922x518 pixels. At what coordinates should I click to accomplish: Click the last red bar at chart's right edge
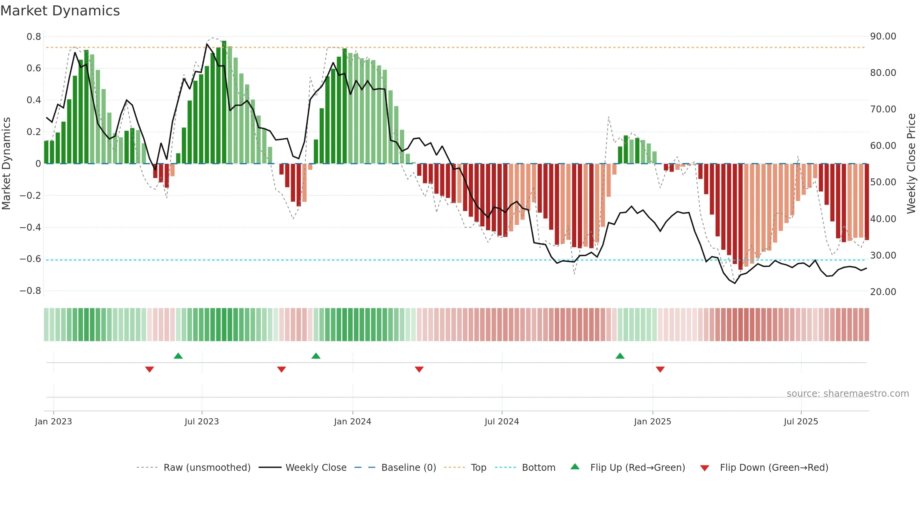(x=867, y=202)
